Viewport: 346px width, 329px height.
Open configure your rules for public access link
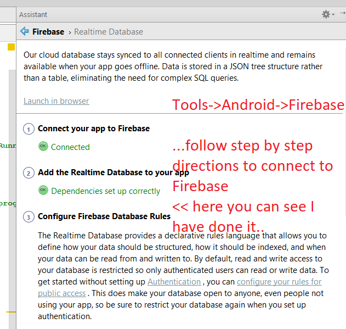[x=279, y=282]
